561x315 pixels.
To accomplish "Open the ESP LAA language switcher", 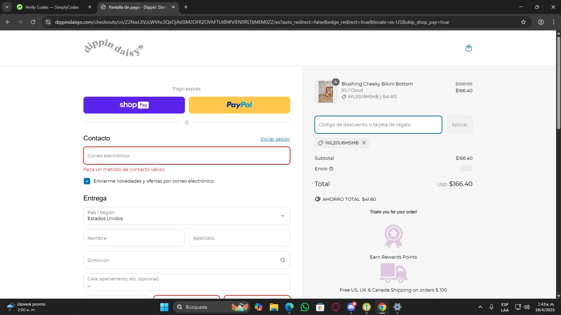I will pyautogui.click(x=505, y=307).
